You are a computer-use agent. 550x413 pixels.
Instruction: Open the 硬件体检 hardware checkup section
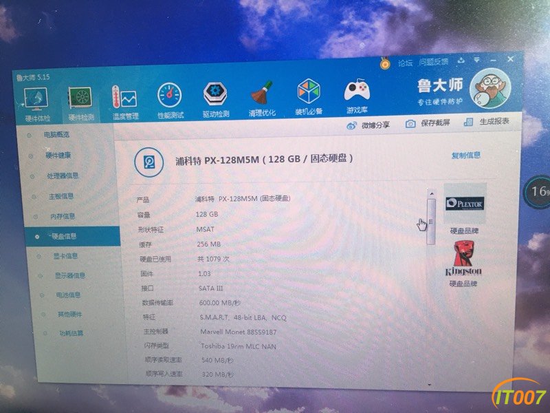tap(36, 105)
